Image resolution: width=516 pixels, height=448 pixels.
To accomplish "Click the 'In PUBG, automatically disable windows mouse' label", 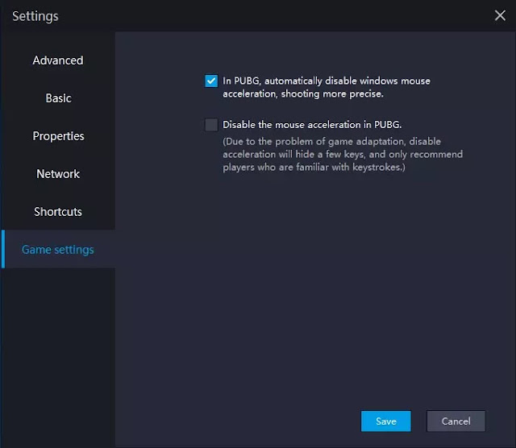I will [x=327, y=87].
